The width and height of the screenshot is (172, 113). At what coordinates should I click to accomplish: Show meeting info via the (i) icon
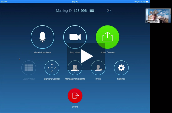pos(108,10)
